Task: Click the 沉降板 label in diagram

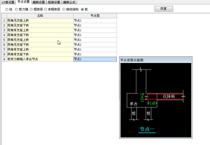Action: [169, 96]
